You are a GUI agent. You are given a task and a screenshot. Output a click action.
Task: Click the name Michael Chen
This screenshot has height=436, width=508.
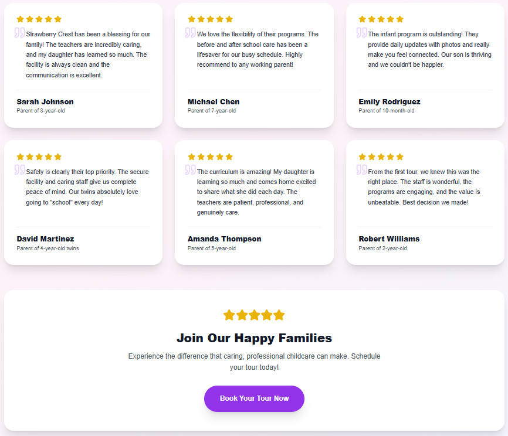[214, 102]
